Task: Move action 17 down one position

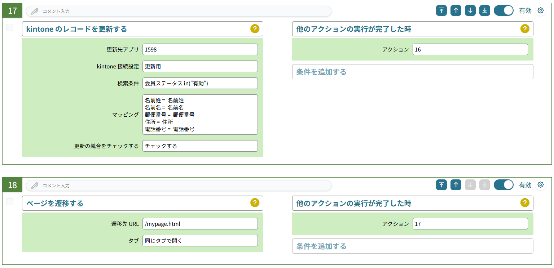Action: pyautogui.click(x=470, y=11)
